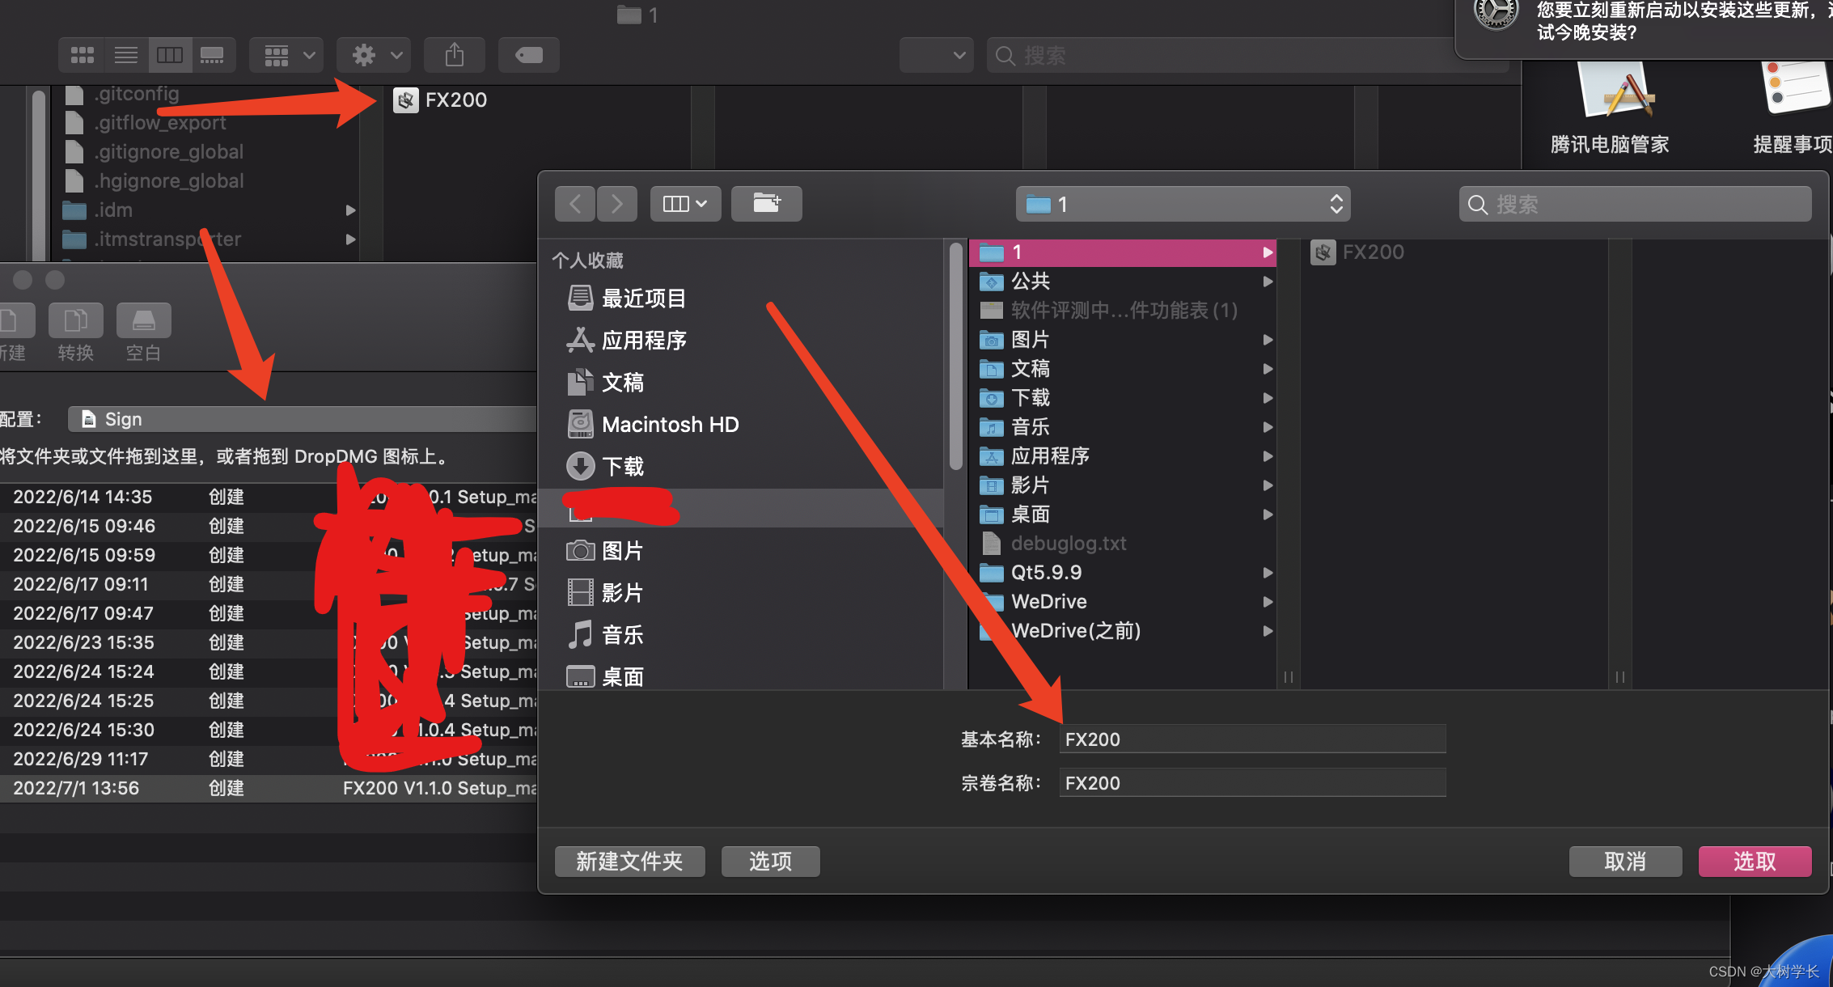Click the 选取 button to confirm
Image resolution: width=1833 pixels, height=987 pixels.
point(1754,861)
